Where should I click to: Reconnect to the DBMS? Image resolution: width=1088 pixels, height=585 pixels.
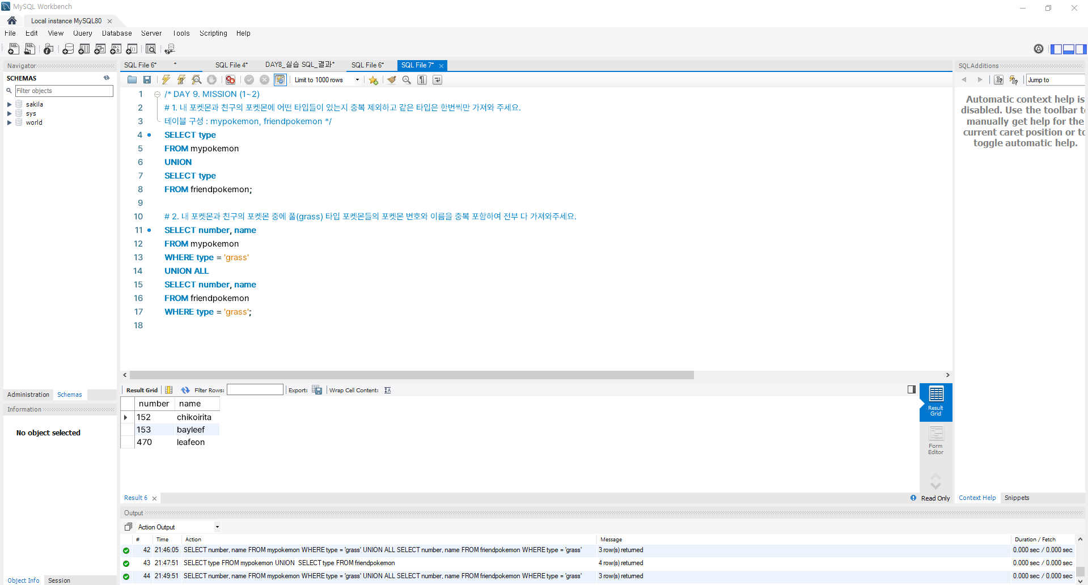(x=170, y=49)
